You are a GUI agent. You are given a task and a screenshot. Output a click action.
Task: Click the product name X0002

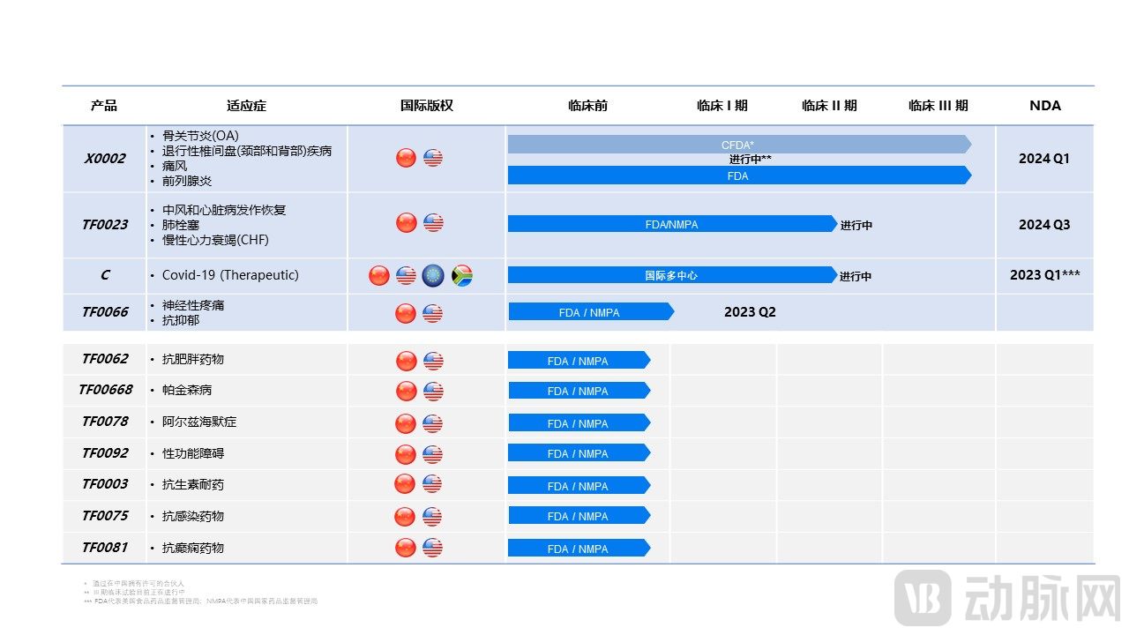pos(103,158)
